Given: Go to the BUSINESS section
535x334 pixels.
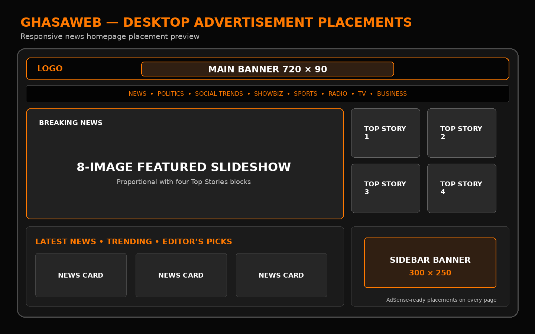Looking at the screenshot, I should pyautogui.click(x=392, y=94).
